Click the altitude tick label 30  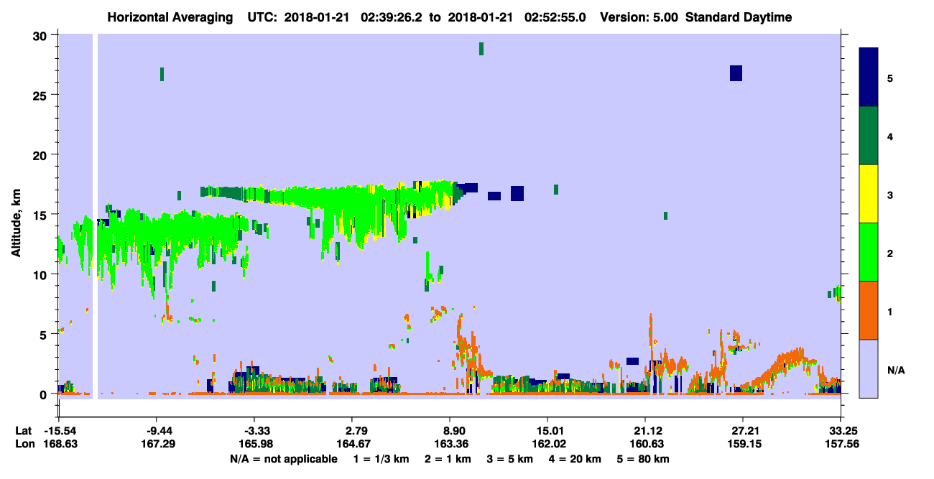coord(42,36)
